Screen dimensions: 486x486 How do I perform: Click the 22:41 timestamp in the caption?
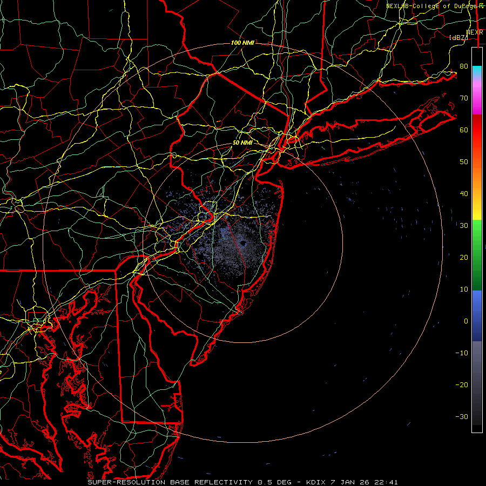(x=387, y=482)
